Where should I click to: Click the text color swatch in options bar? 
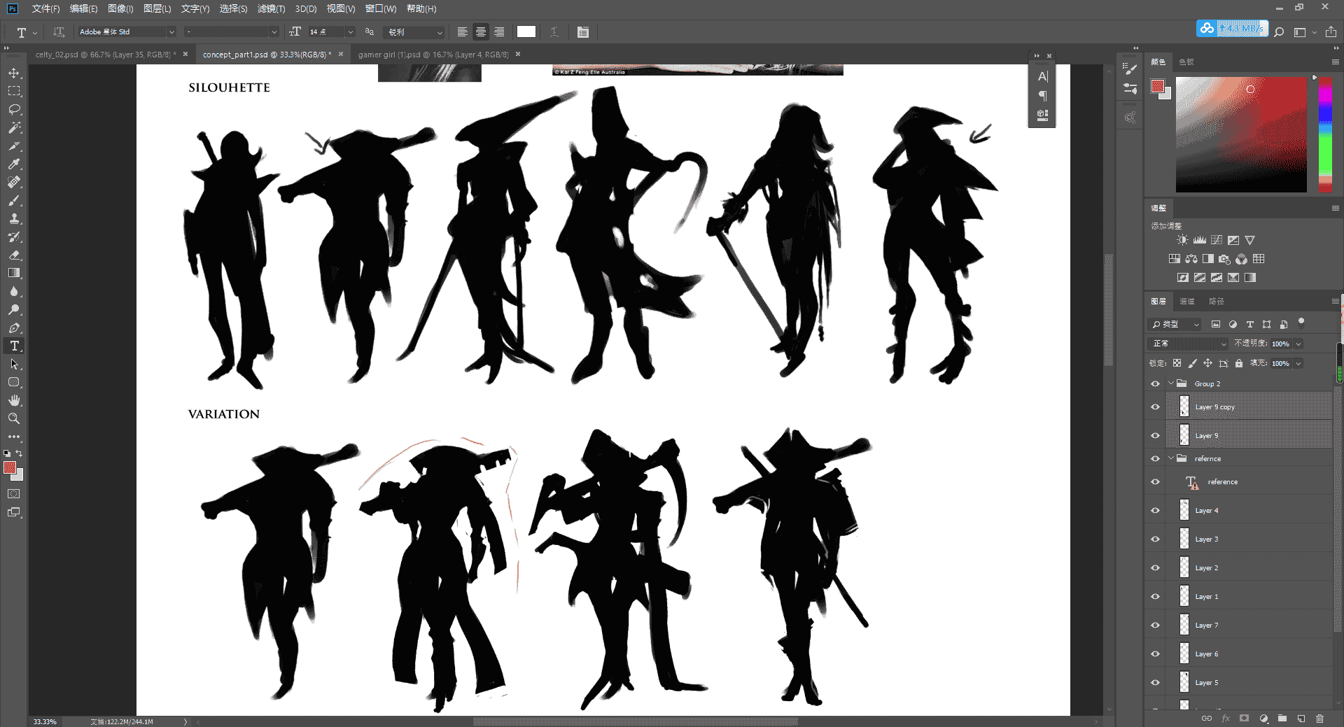(x=526, y=31)
